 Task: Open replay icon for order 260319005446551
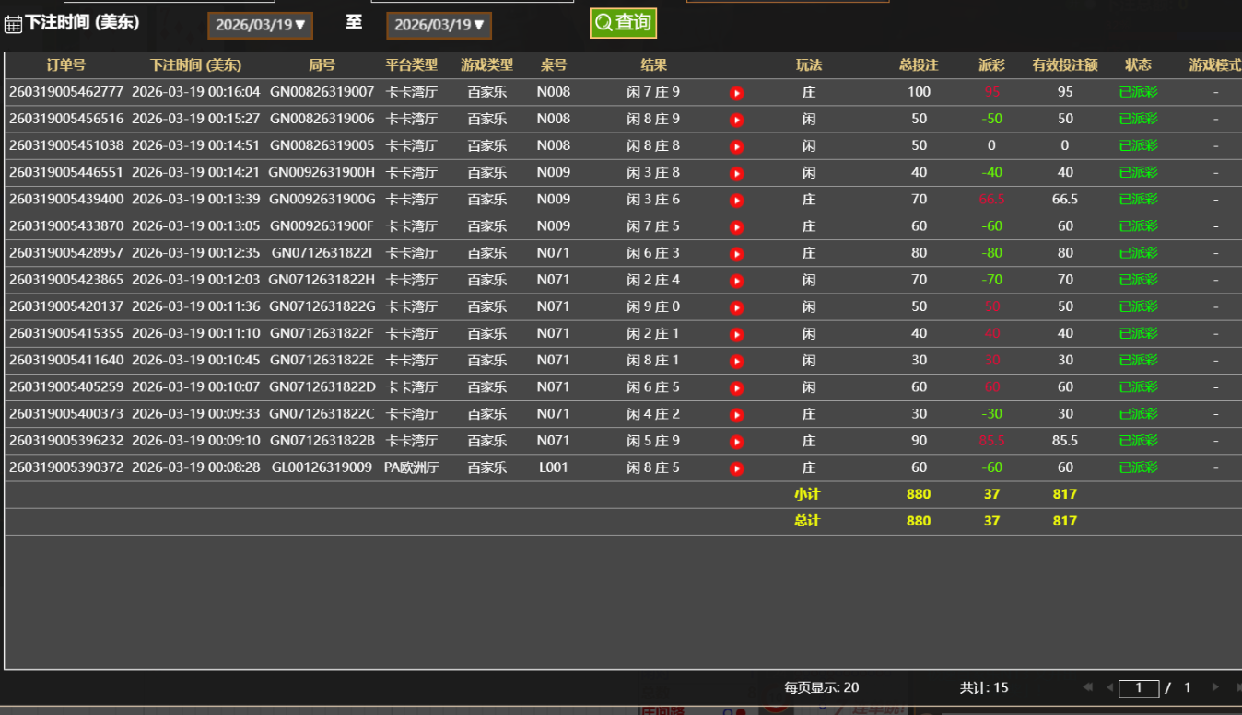(736, 173)
